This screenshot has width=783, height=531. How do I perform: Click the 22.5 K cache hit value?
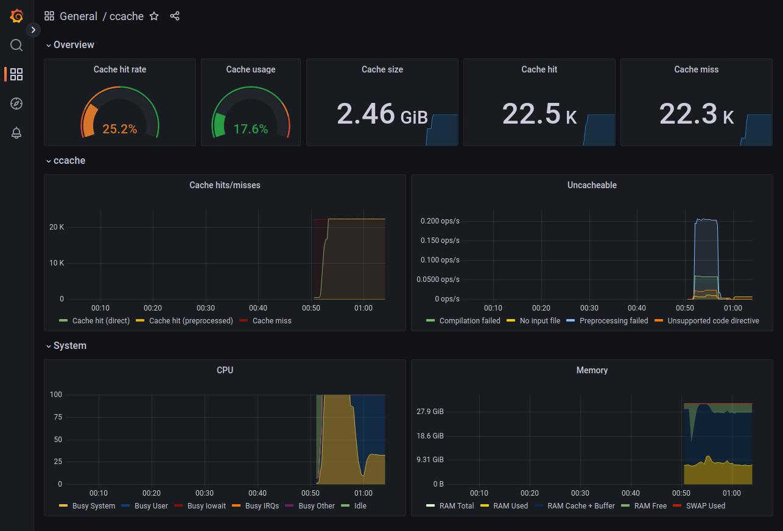(x=539, y=114)
